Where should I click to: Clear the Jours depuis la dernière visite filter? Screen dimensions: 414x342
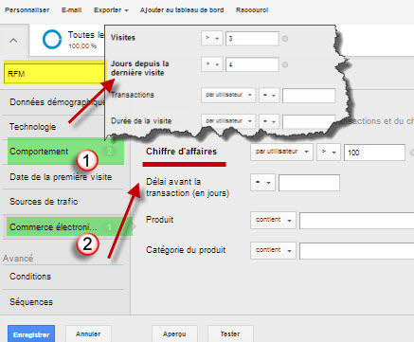pyautogui.click(x=285, y=64)
